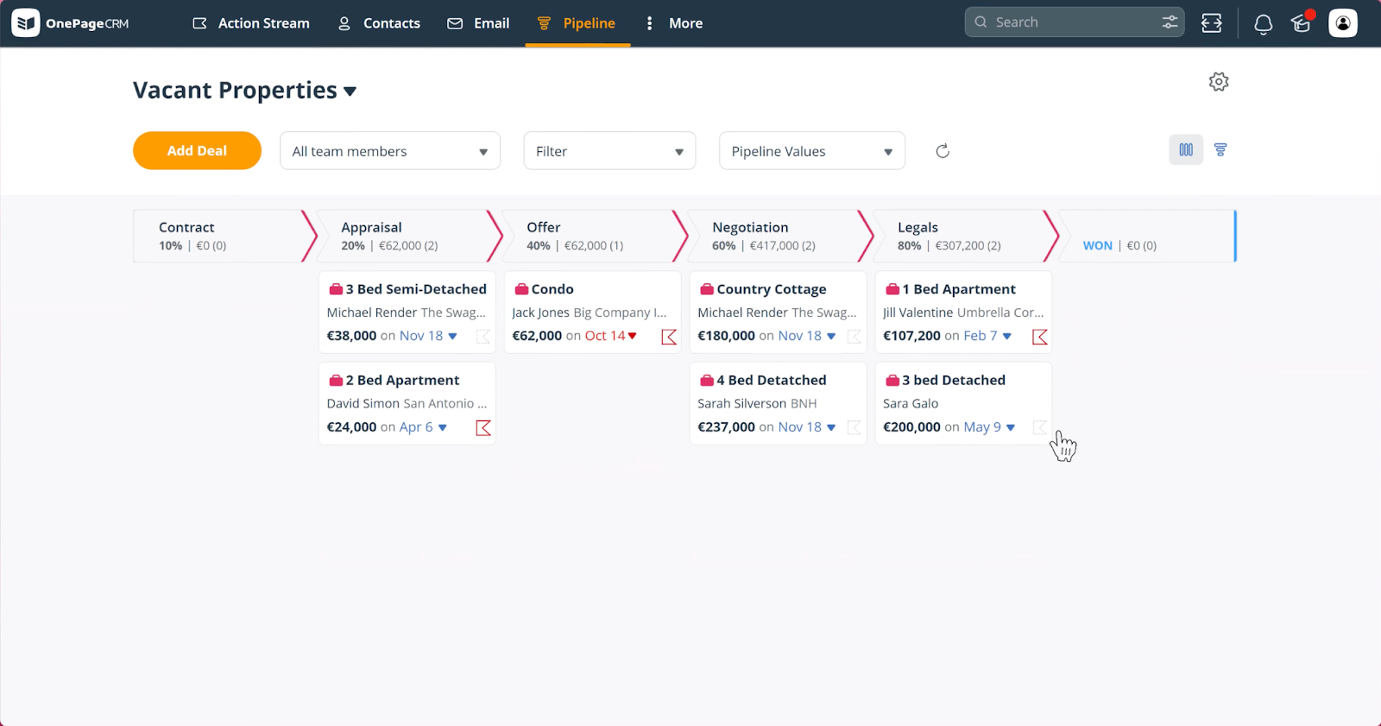Open the user profile avatar
This screenshot has height=726, width=1381.
[1343, 23]
